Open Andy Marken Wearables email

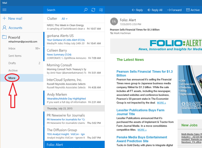(x=74, y=98)
